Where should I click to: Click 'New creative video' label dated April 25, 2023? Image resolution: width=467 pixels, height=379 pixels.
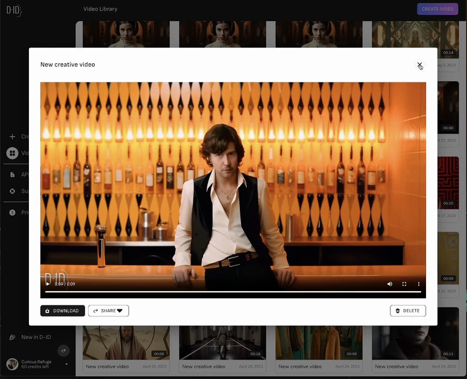(107, 366)
